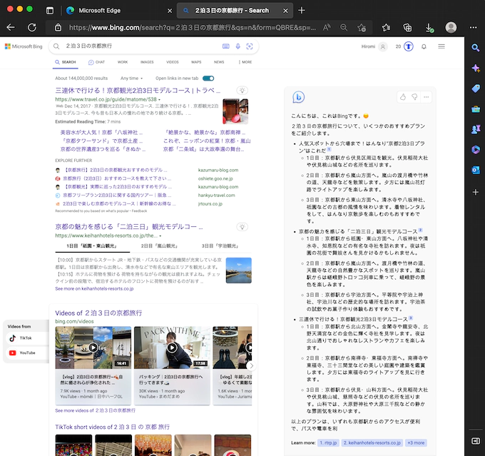Show next videos with carousel arrow
This screenshot has width=485, height=456.
coord(251,366)
